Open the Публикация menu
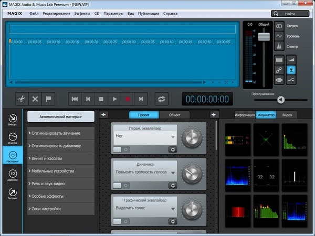This screenshot has width=315, height=236. click(x=149, y=14)
